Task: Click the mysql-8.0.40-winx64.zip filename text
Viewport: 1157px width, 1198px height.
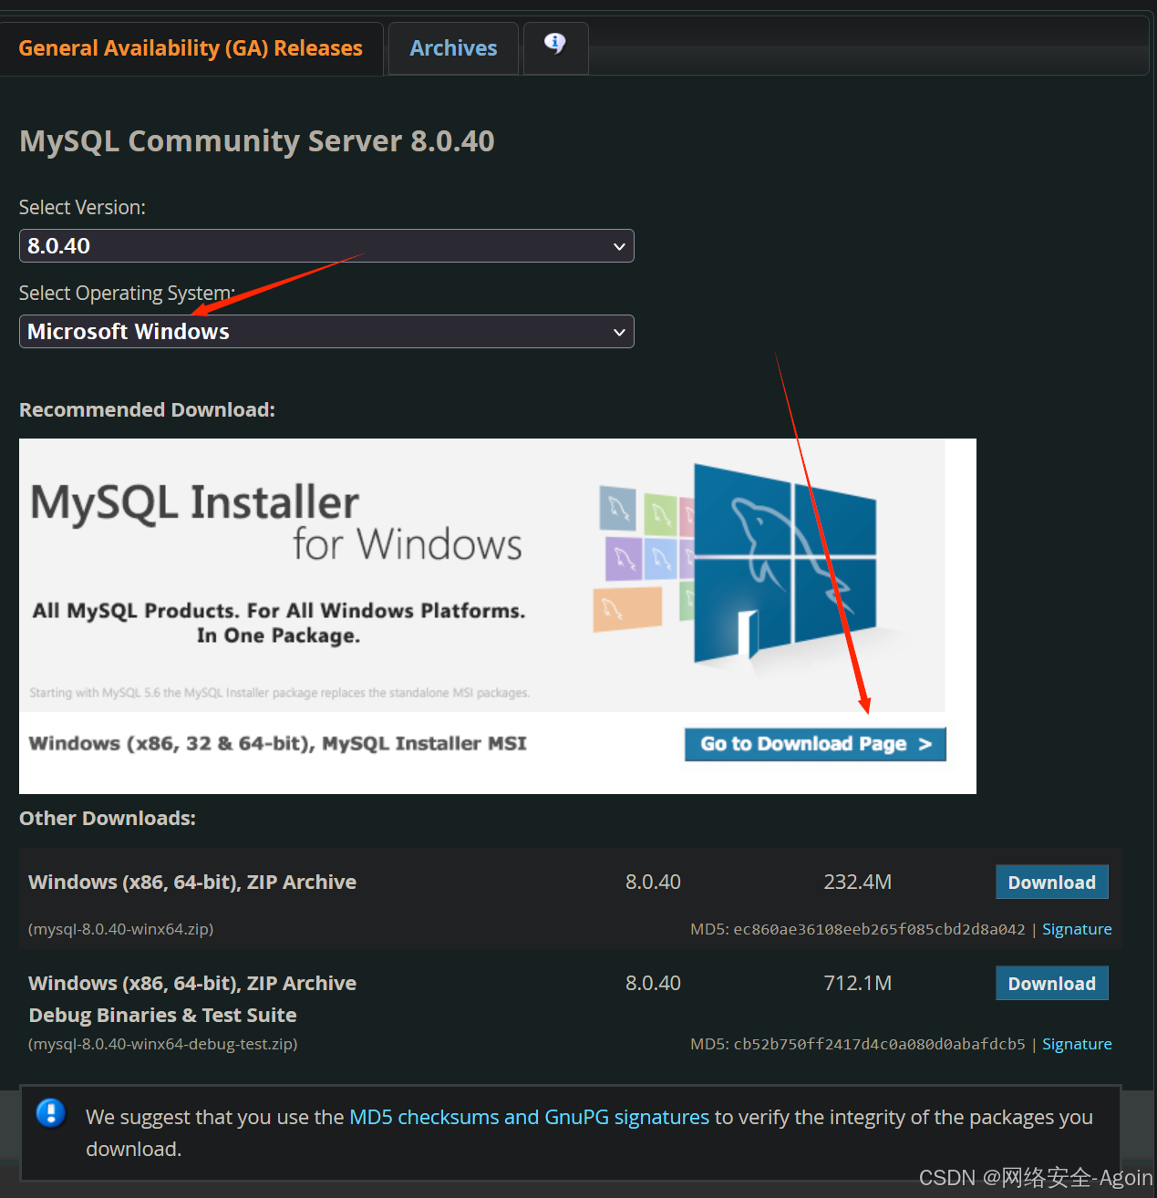Action: pos(120,928)
